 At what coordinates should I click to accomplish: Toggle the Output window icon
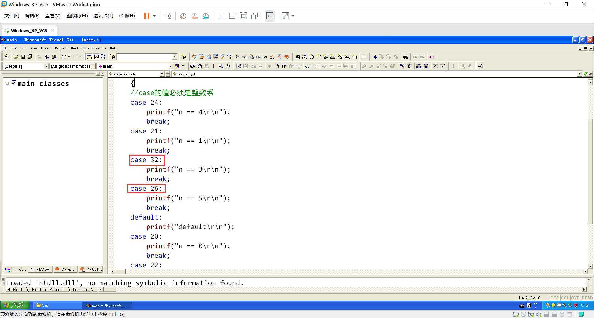[x=96, y=57]
